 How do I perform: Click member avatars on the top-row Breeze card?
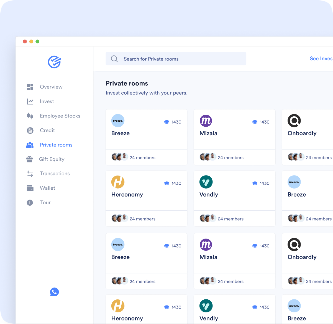coord(120,157)
